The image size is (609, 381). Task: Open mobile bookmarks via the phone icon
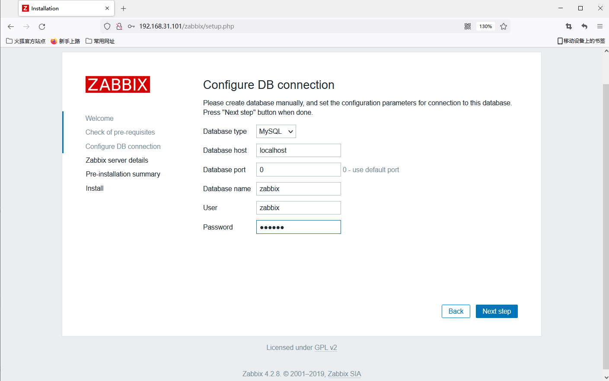(559, 41)
